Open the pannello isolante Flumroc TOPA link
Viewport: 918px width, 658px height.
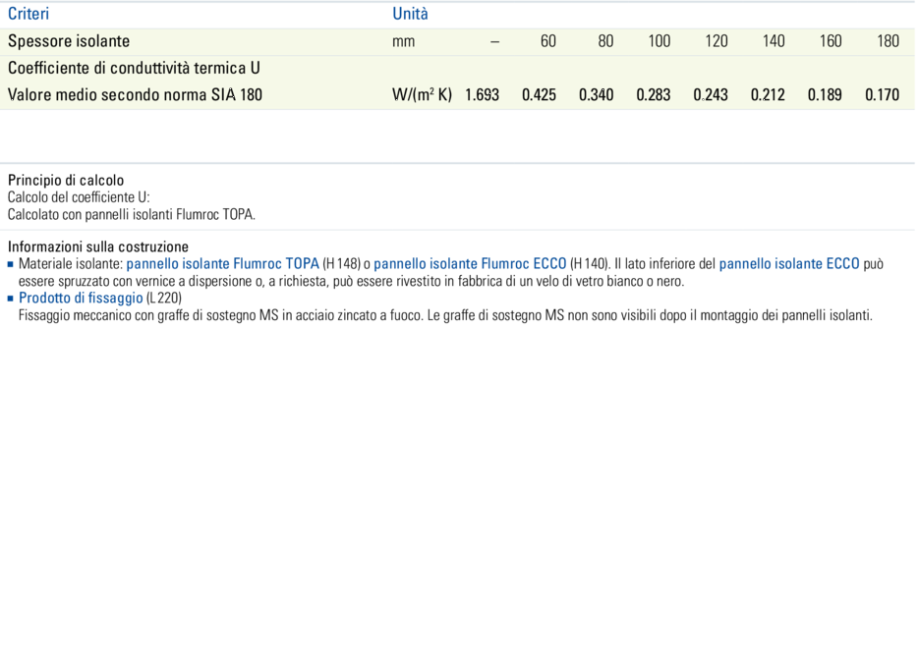click(223, 264)
